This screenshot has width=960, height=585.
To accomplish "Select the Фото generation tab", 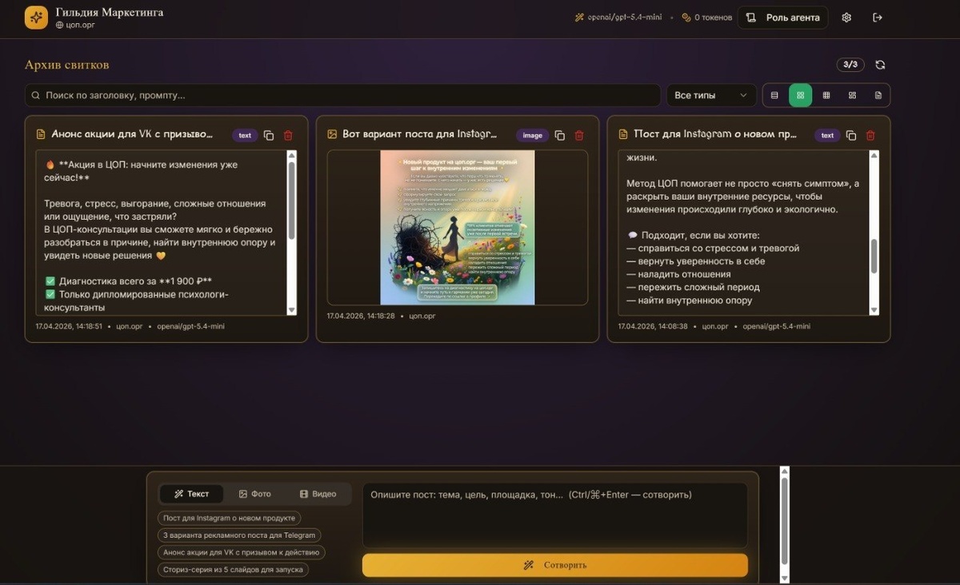I will point(255,494).
